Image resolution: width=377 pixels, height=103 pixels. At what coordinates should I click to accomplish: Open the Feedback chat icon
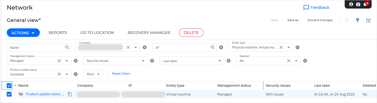point(306,7)
